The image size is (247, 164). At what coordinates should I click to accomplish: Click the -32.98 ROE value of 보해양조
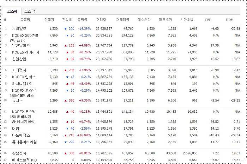pyautogui.click(x=235, y=29)
